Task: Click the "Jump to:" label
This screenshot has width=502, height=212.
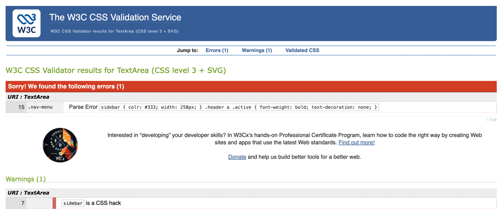Action: 187,50
